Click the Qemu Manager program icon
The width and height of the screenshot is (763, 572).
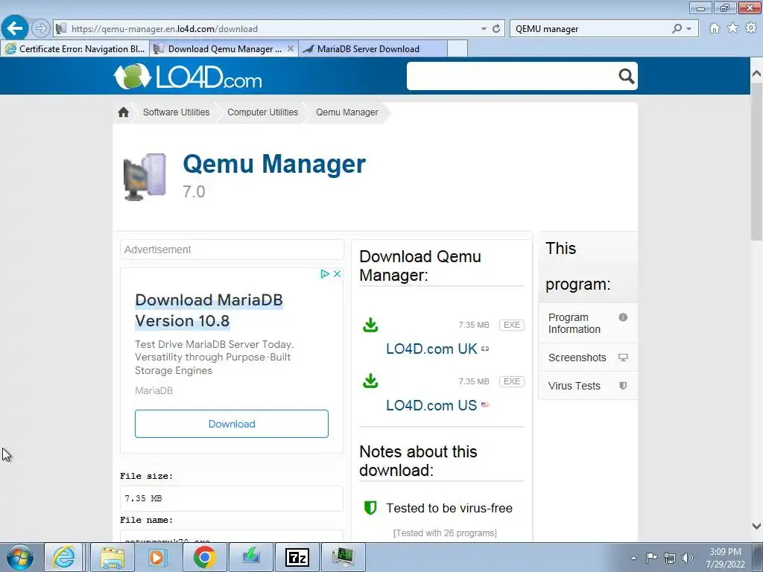[145, 177]
